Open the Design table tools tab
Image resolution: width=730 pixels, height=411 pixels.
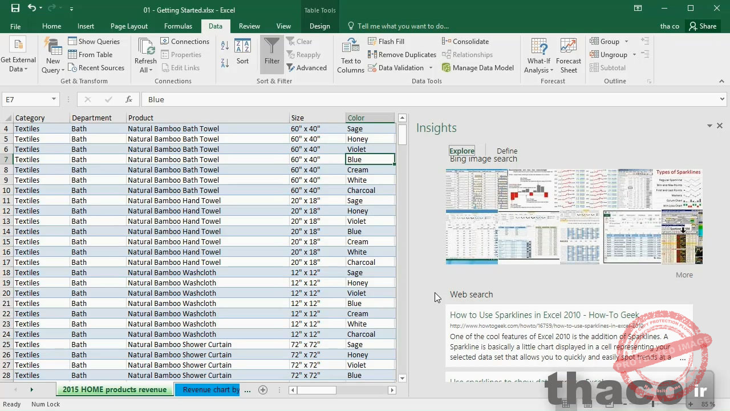tap(319, 26)
